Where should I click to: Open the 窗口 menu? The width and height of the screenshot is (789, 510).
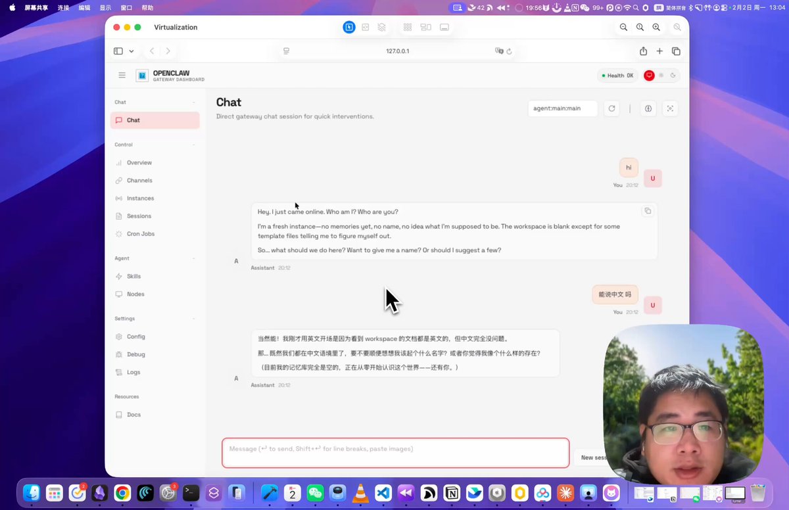pyautogui.click(x=126, y=8)
